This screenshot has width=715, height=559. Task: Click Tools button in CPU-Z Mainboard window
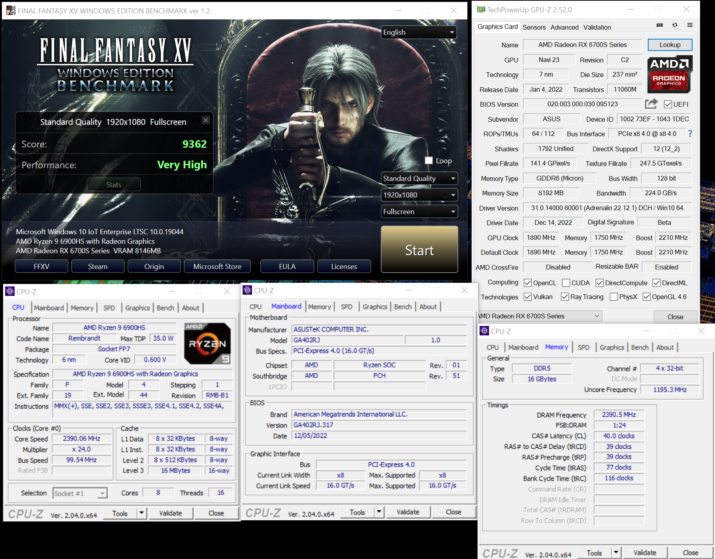pyautogui.click(x=357, y=512)
